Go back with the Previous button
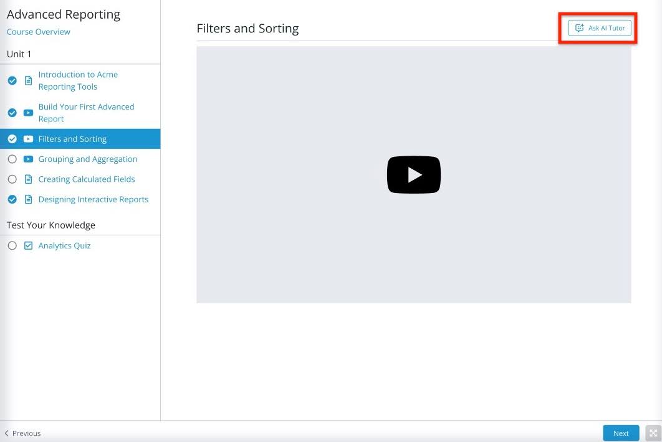Image resolution: width=662 pixels, height=442 pixels. [x=22, y=433]
